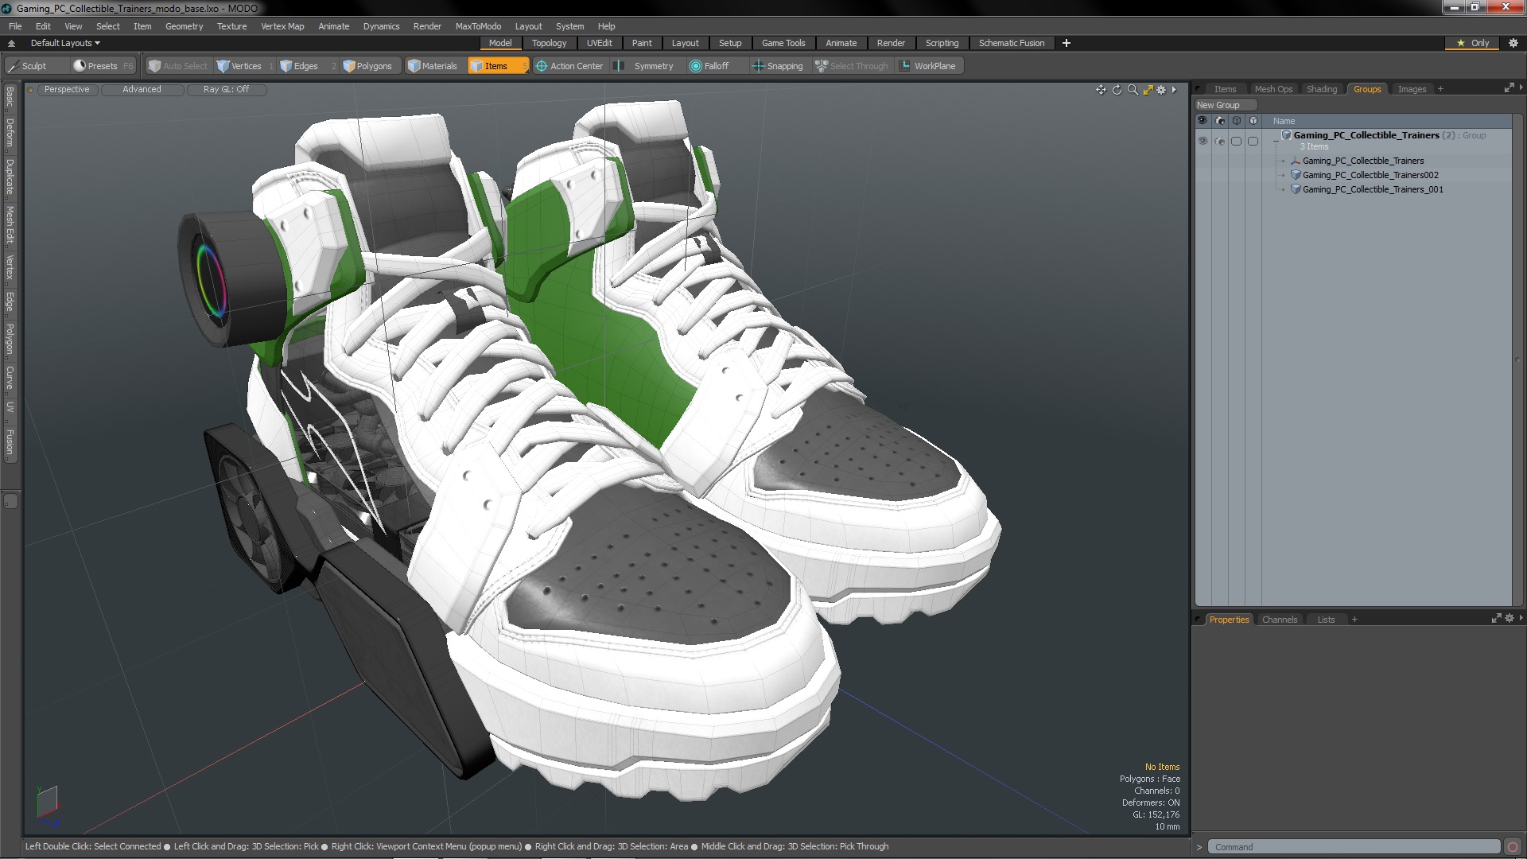
Task: Open the File menu
Action: coord(15,26)
